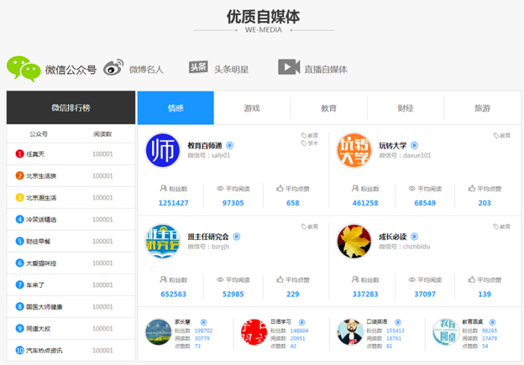Click the 口袋英语 cartoon avatar
Screen dimensions: 524x365
click(350, 332)
